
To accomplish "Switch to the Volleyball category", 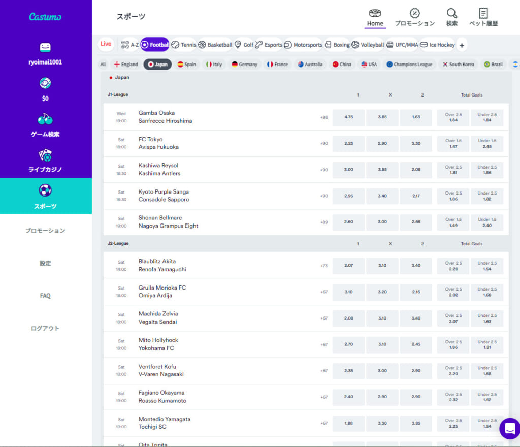I will 368,45.
